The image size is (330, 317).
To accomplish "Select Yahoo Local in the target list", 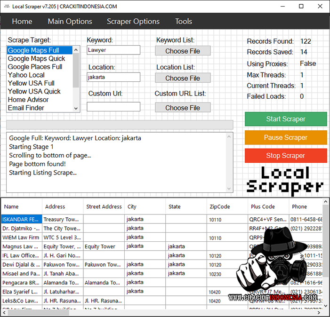I will tap(26, 75).
